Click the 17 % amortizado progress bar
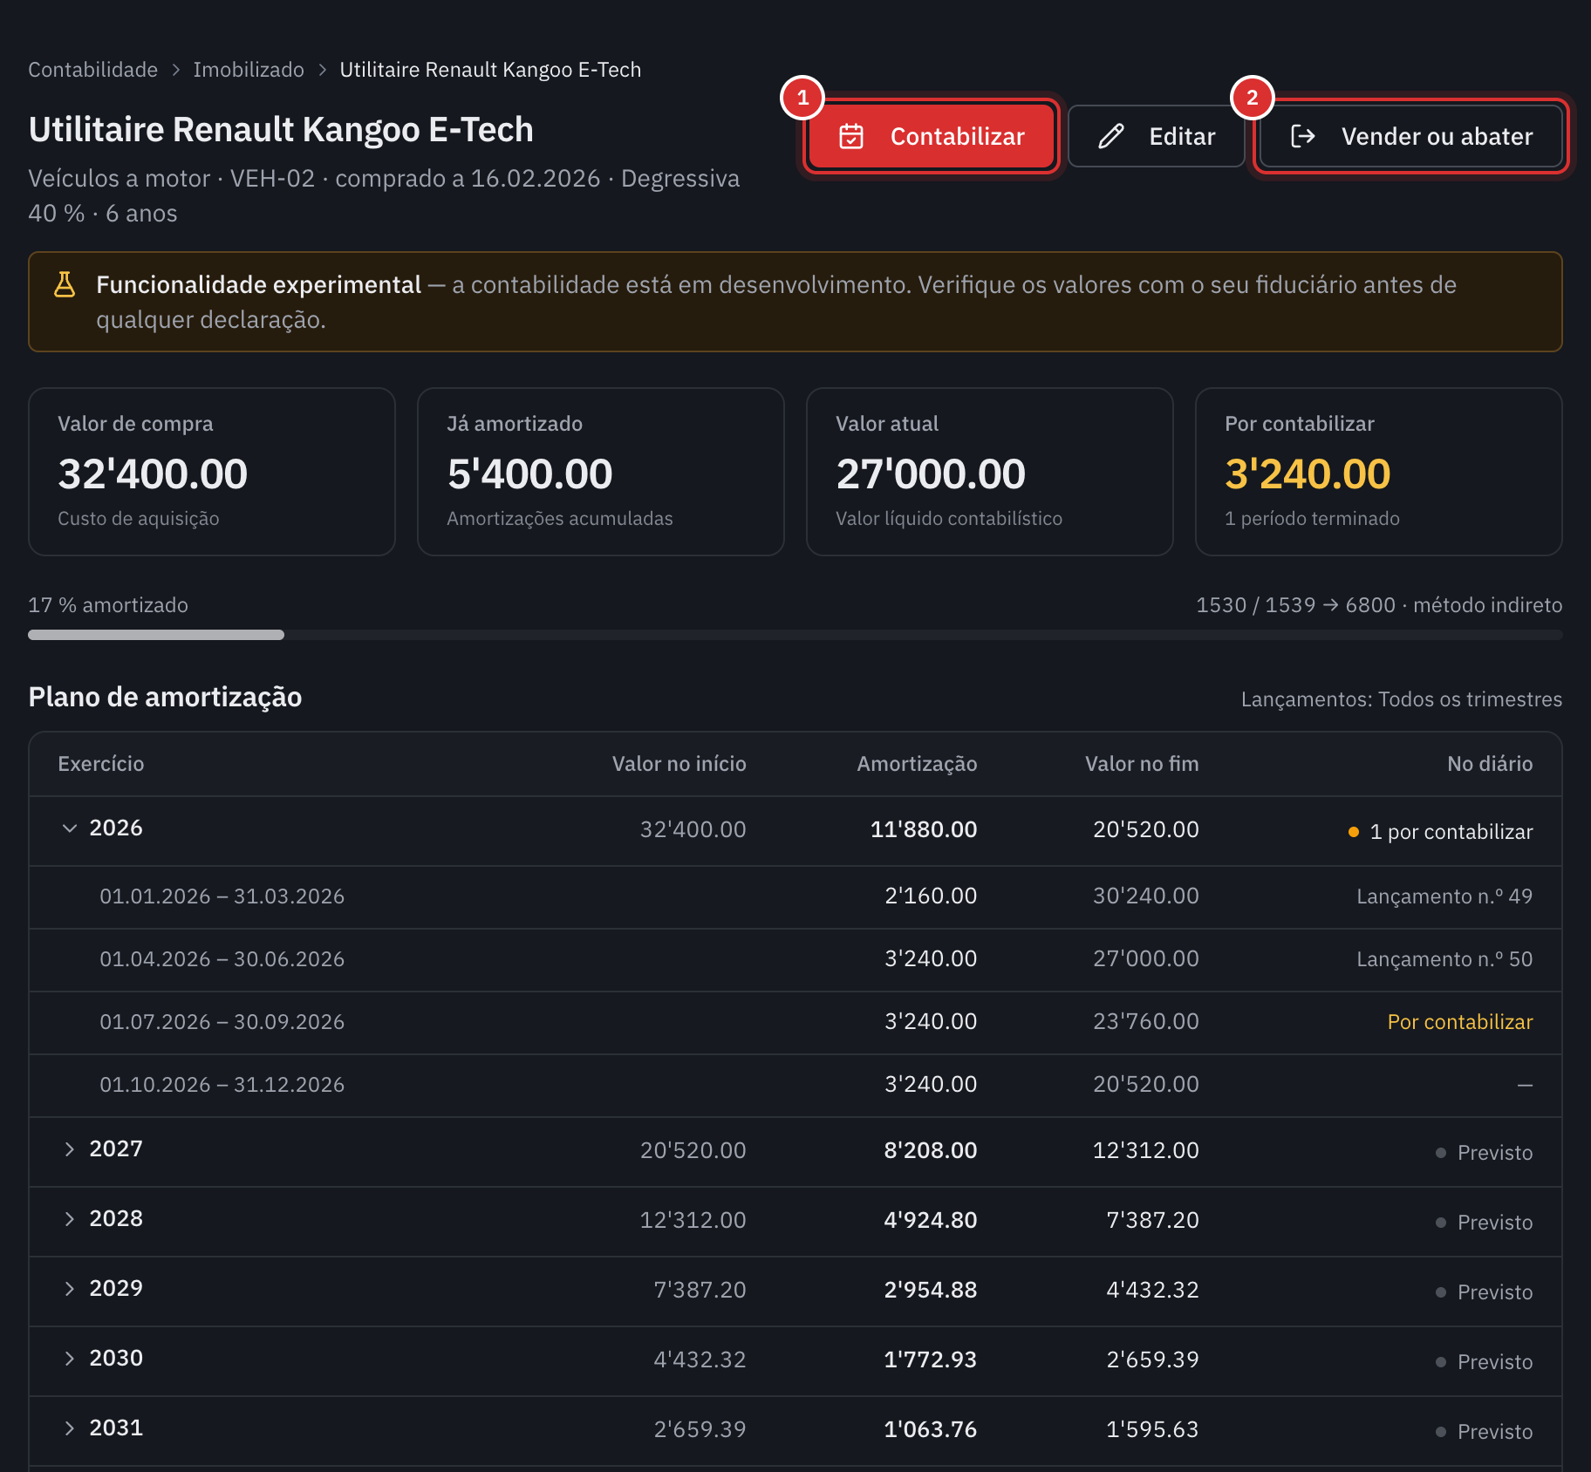 point(795,635)
